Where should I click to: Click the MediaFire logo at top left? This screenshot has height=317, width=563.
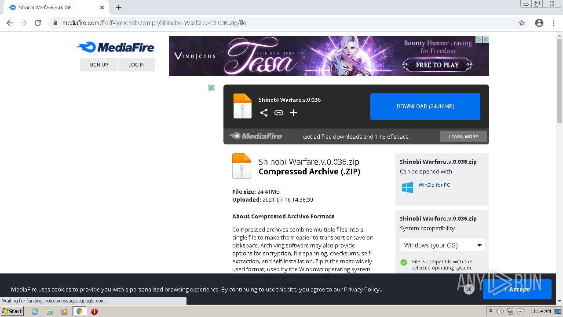tap(115, 47)
